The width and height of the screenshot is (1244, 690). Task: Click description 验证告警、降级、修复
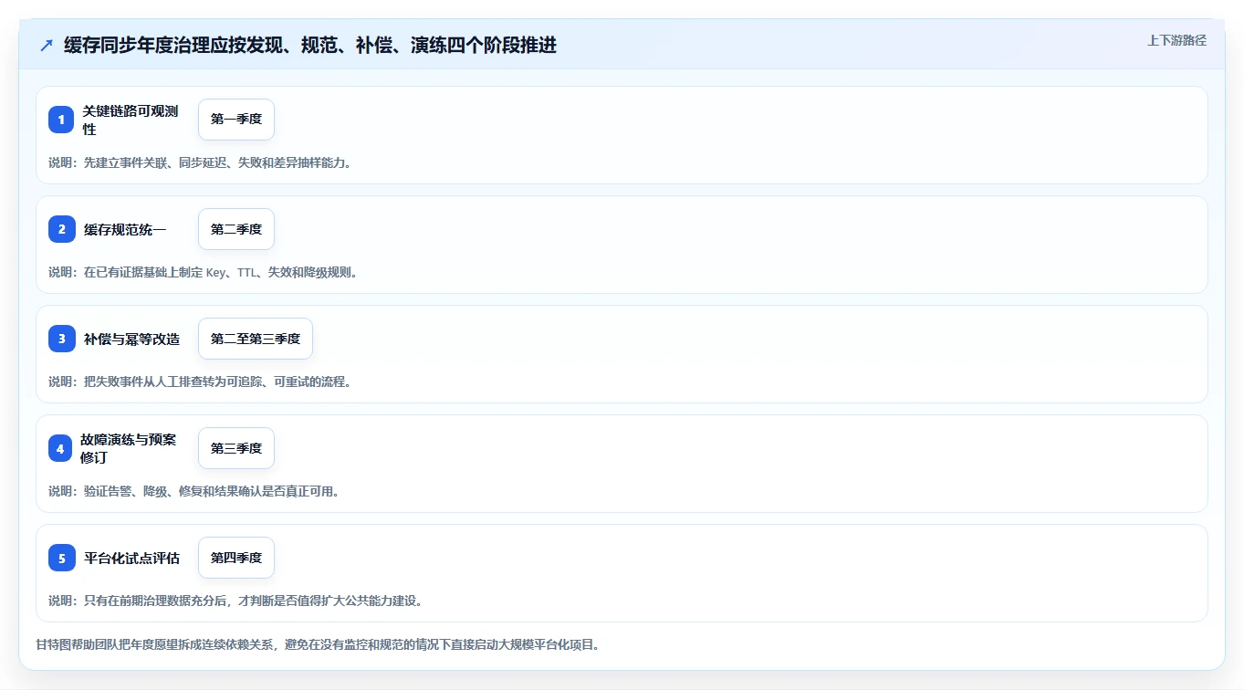[x=193, y=491]
